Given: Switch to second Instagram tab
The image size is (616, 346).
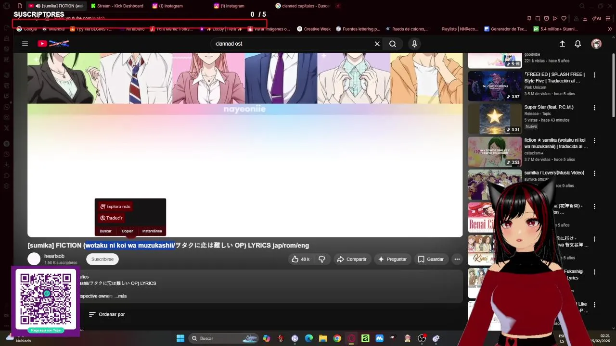Looking at the screenshot, I should coord(229,6).
